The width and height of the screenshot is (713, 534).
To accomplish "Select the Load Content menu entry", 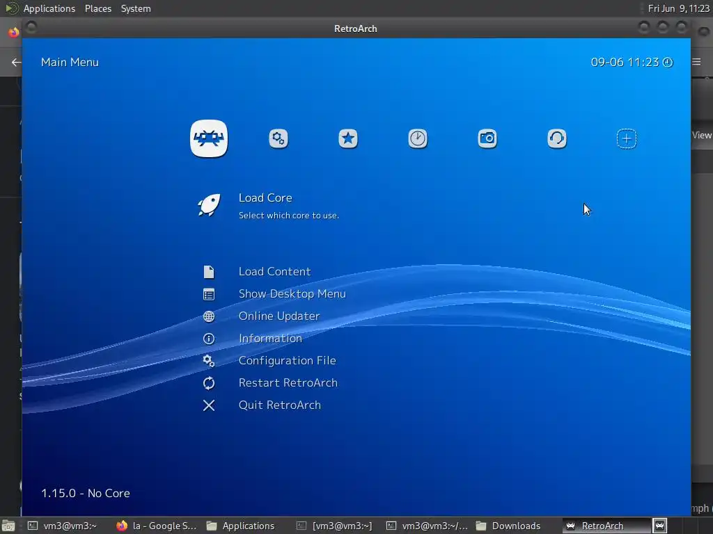I will point(274,272).
